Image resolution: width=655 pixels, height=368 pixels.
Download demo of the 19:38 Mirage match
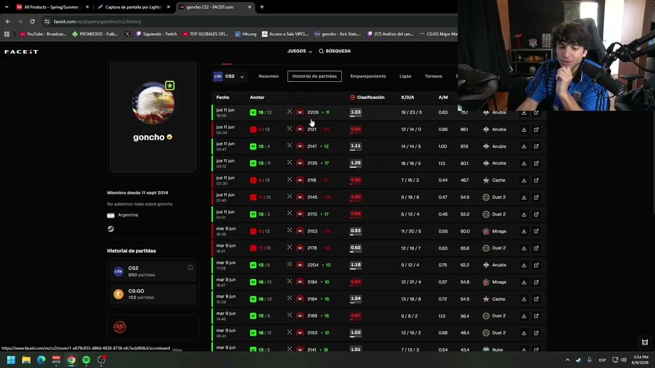coord(524,231)
